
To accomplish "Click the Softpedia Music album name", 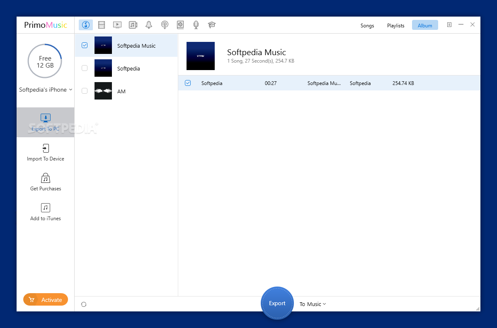I will (x=136, y=46).
